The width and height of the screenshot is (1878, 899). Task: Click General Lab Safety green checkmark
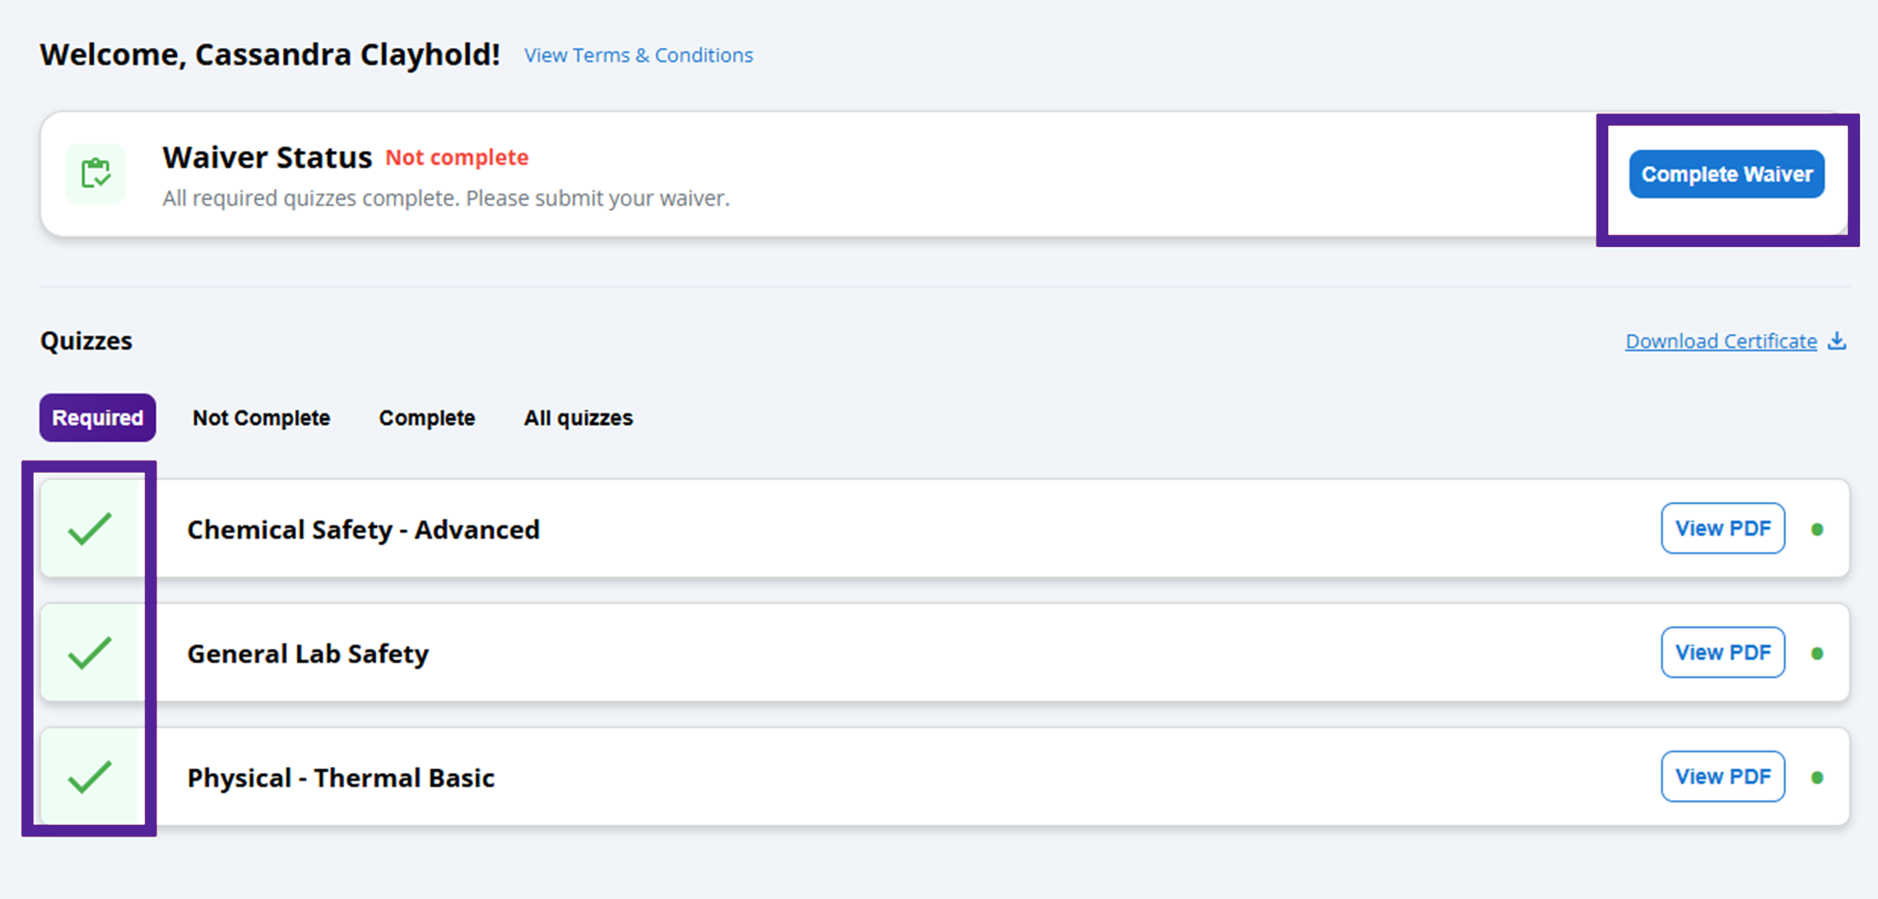(x=89, y=653)
